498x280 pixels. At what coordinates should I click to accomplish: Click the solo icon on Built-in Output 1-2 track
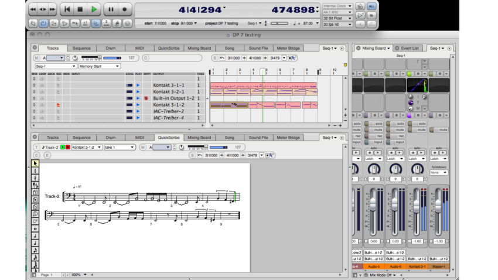(146, 98)
